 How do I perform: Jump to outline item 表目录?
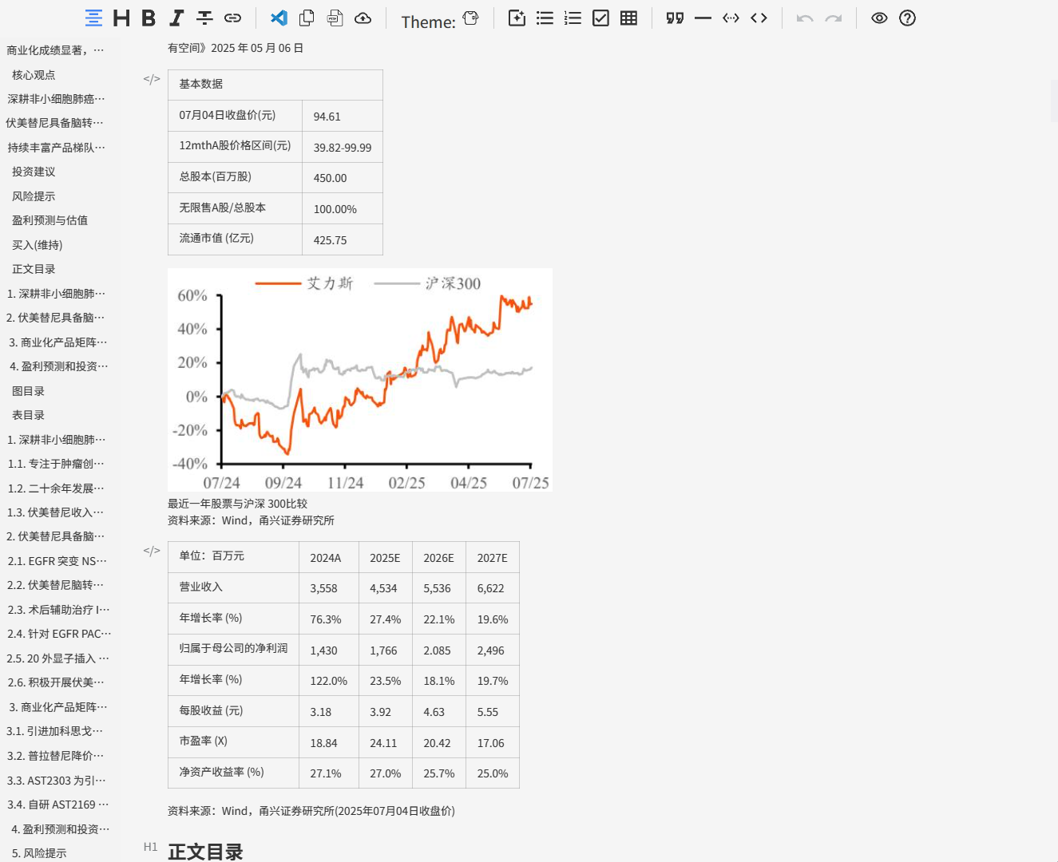pos(28,415)
